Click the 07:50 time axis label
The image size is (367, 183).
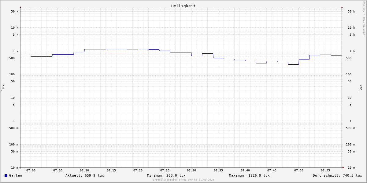[x=299, y=170]
